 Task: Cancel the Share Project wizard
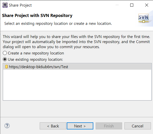tap(138, 126)
